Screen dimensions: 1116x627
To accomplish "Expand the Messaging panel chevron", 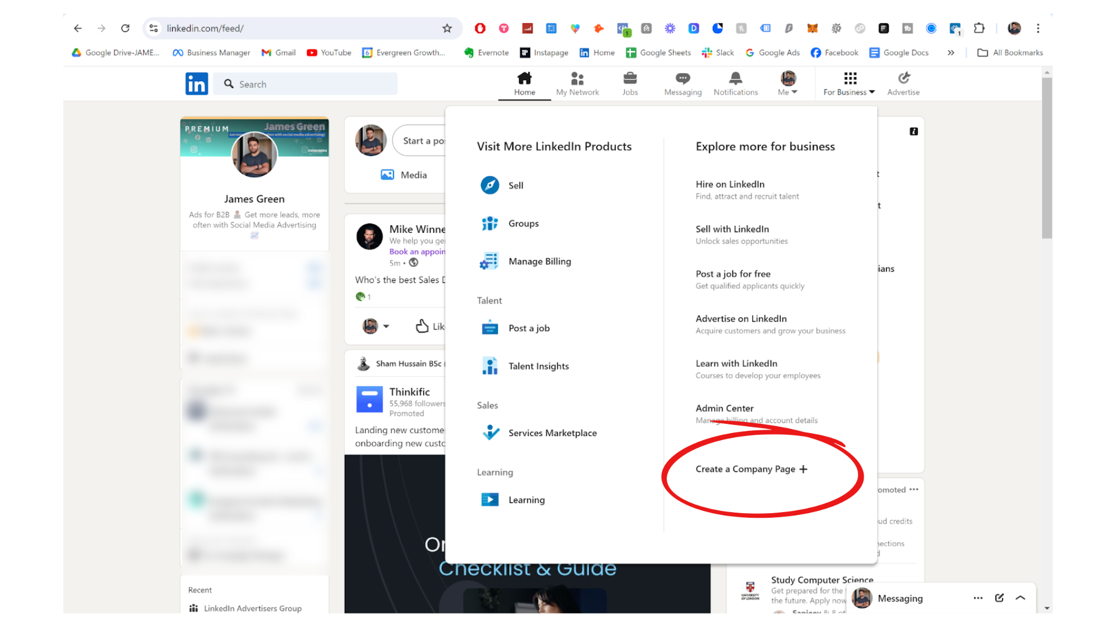I will tap(1021, 598).
